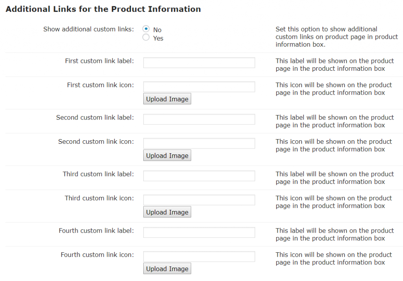The image size is (403, 281).
Task: Select the No radio button
Action: pos(146,29)
